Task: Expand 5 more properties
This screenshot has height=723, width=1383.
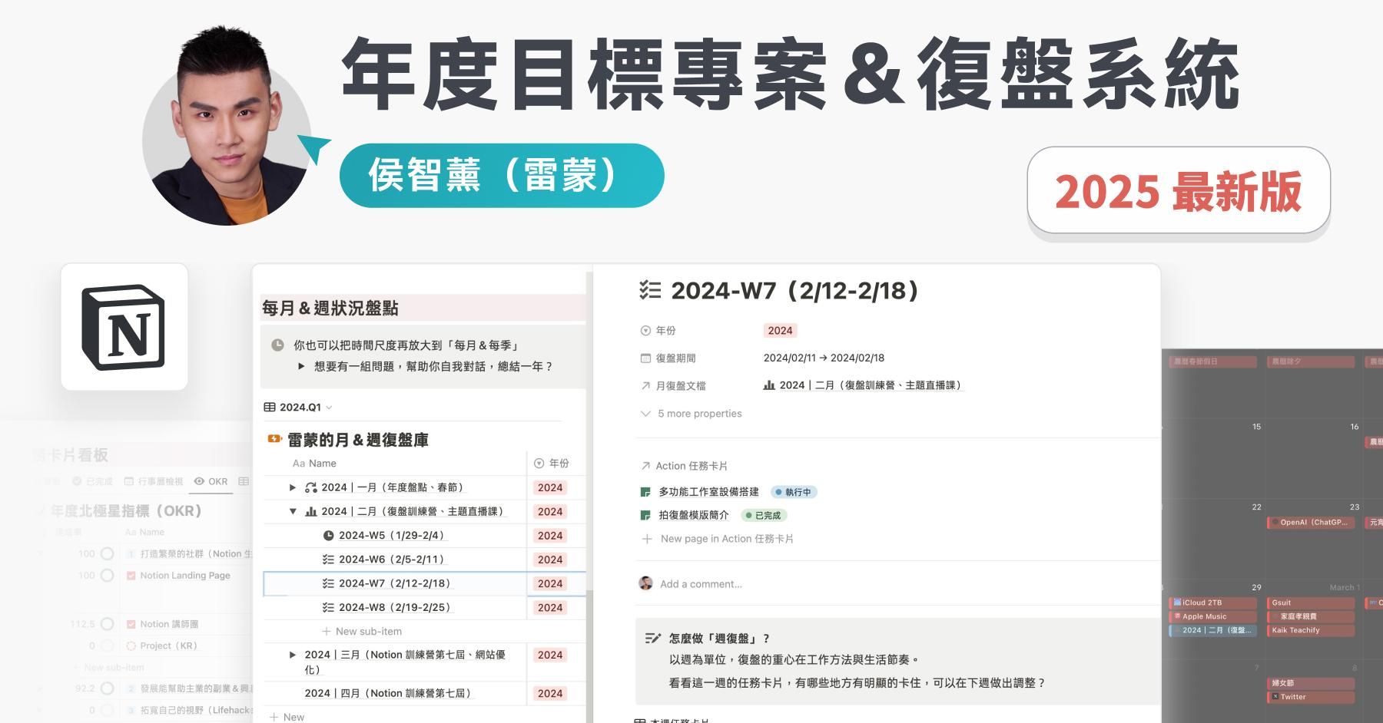Action: click(691, 414)
